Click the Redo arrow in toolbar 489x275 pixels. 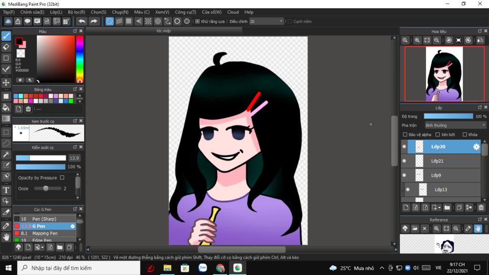(x=94, y=21)
